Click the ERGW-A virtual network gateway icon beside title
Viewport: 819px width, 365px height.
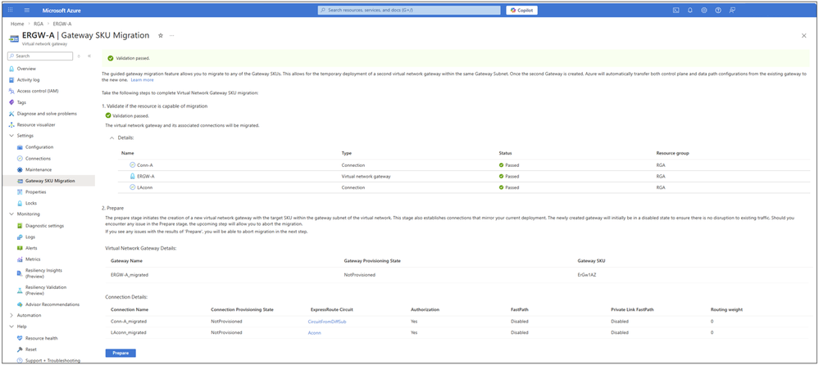pyautogui.click(x=14, y=38)
